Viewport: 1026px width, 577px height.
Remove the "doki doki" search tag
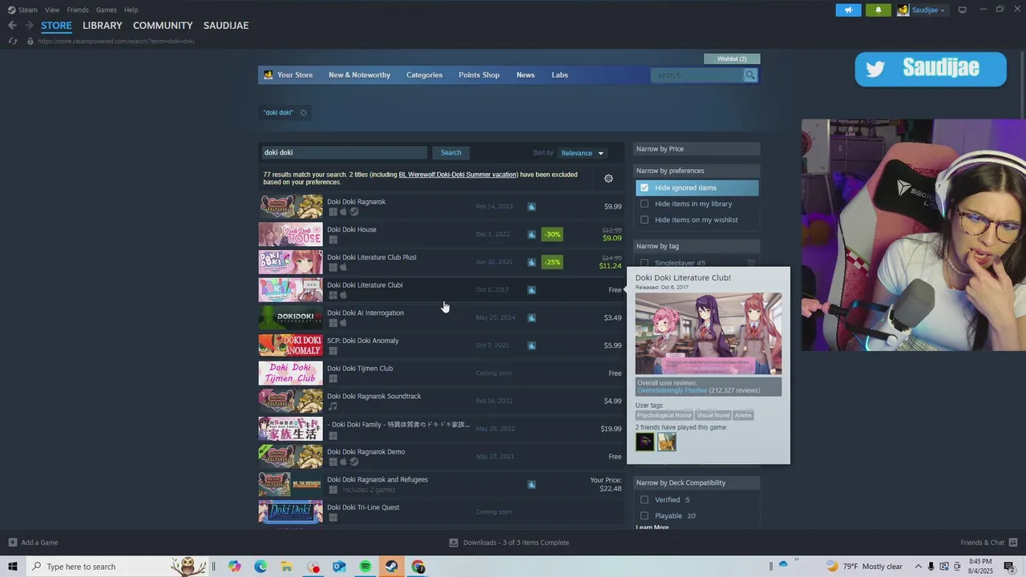(x=304, y=113)
